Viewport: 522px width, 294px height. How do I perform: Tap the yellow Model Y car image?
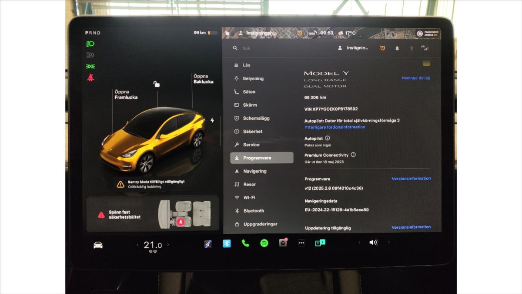click(x=153, y=140)
